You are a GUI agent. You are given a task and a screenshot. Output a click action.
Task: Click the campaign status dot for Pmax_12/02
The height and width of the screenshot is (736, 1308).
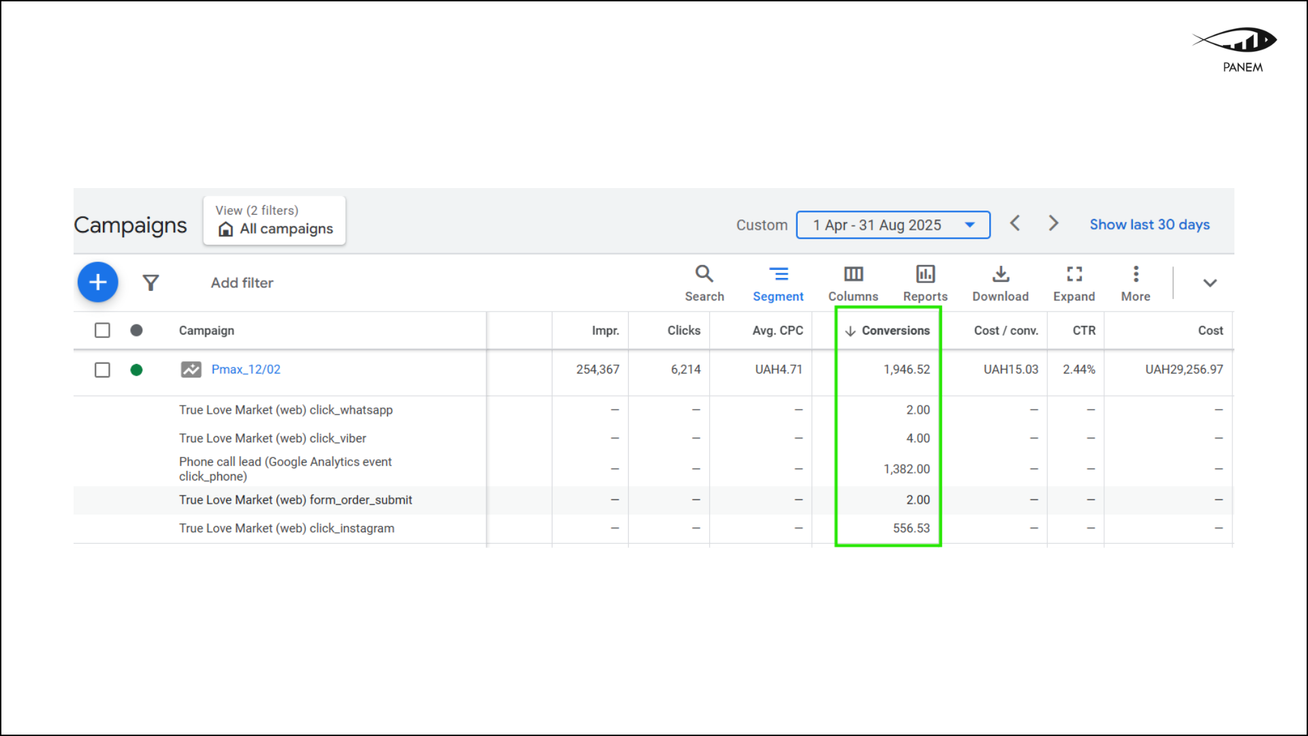point(136,370)
